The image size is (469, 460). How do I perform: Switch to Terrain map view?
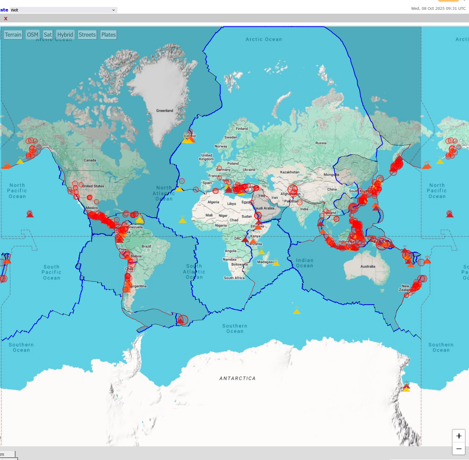pyautogui.click(x=13, y=35)
